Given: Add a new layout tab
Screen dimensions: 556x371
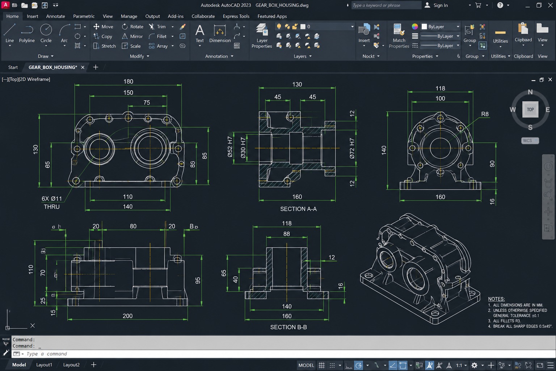Looking at the screenshot, I should [93, 365].
